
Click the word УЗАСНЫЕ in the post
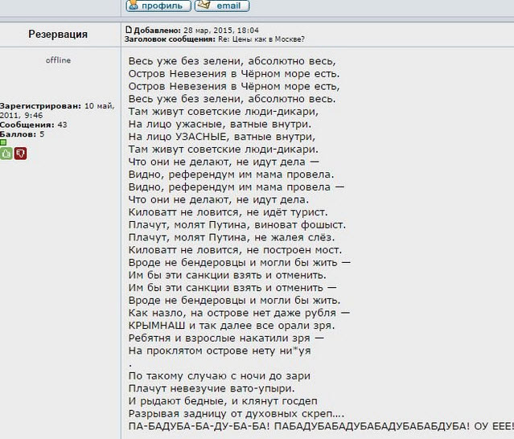(x=198, y=137)
